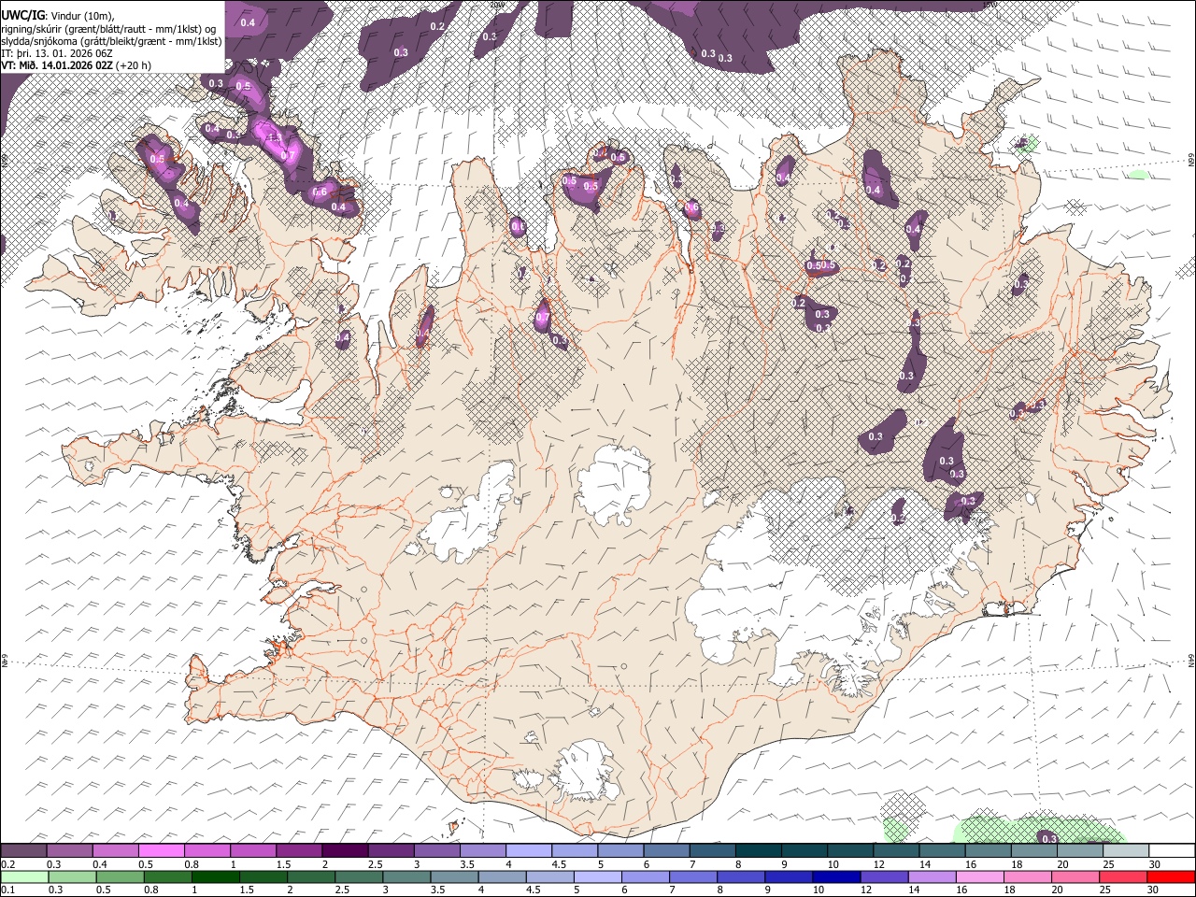Click the '0.2' value label under the upper scale

8,864
